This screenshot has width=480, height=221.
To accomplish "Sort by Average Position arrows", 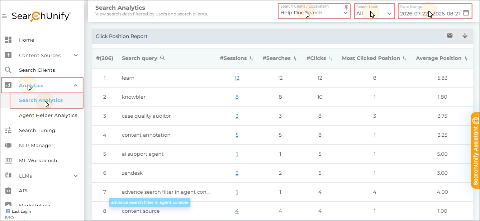I will click(x=466, y=58).
